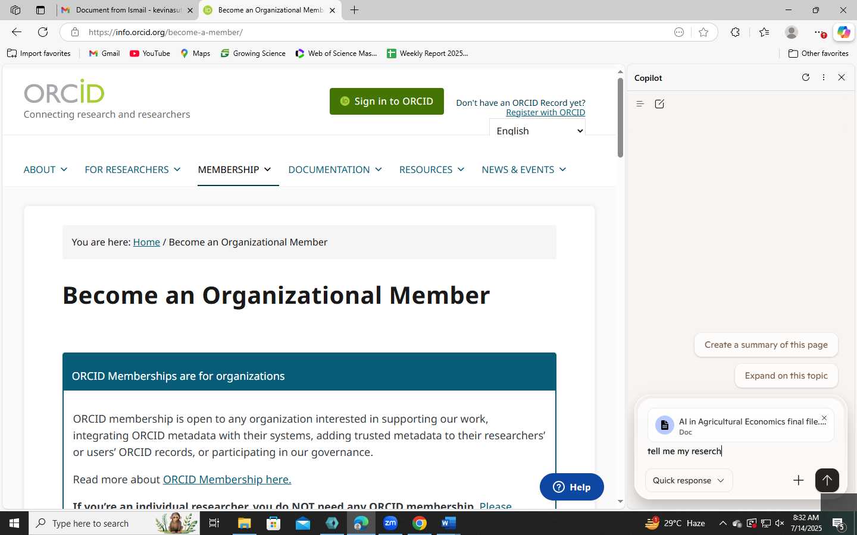Expand the MEMBERSHIP menu

[x=234, y=169]
